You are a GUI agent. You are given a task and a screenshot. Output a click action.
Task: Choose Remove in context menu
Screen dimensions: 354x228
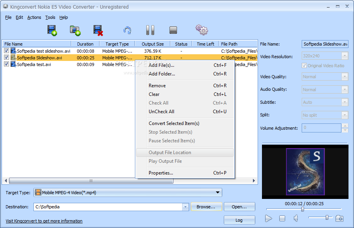[185, 86]
